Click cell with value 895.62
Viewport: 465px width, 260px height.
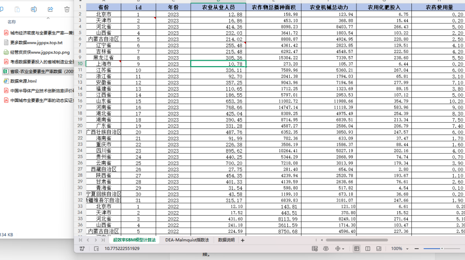pyautogui.click(x=218, y=150)
